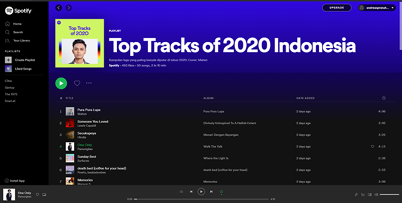Open the play queue icon
402x203 pixels.
[363, 195]
